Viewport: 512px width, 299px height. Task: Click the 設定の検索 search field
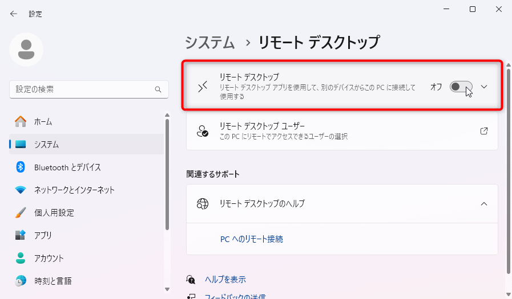click(89, 89)
